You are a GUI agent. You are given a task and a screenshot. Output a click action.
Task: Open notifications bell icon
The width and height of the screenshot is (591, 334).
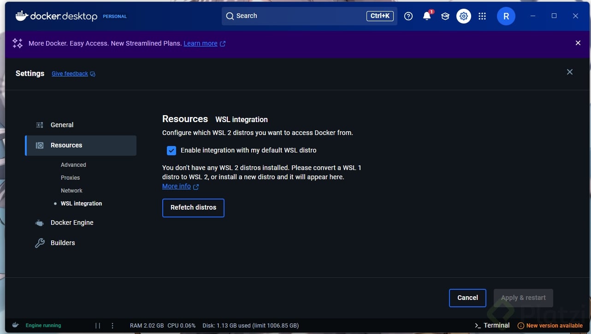[427, 16]
